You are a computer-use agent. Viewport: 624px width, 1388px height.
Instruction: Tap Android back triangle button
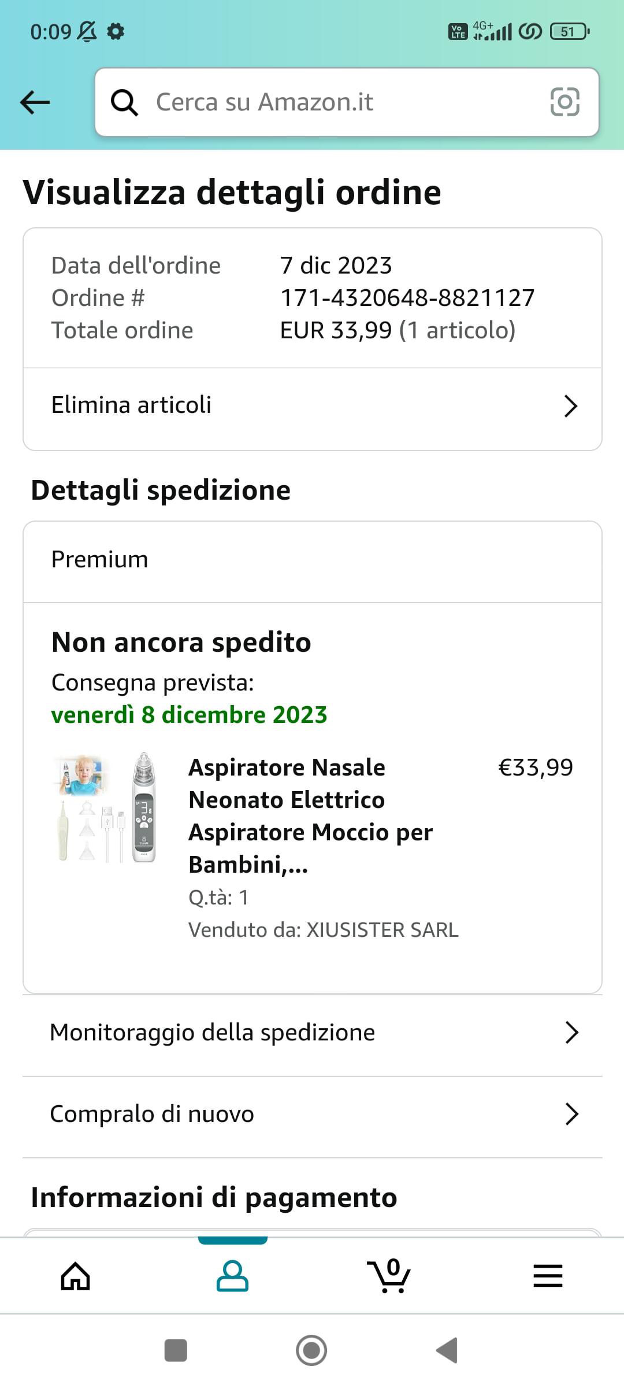pos(447,1351)
